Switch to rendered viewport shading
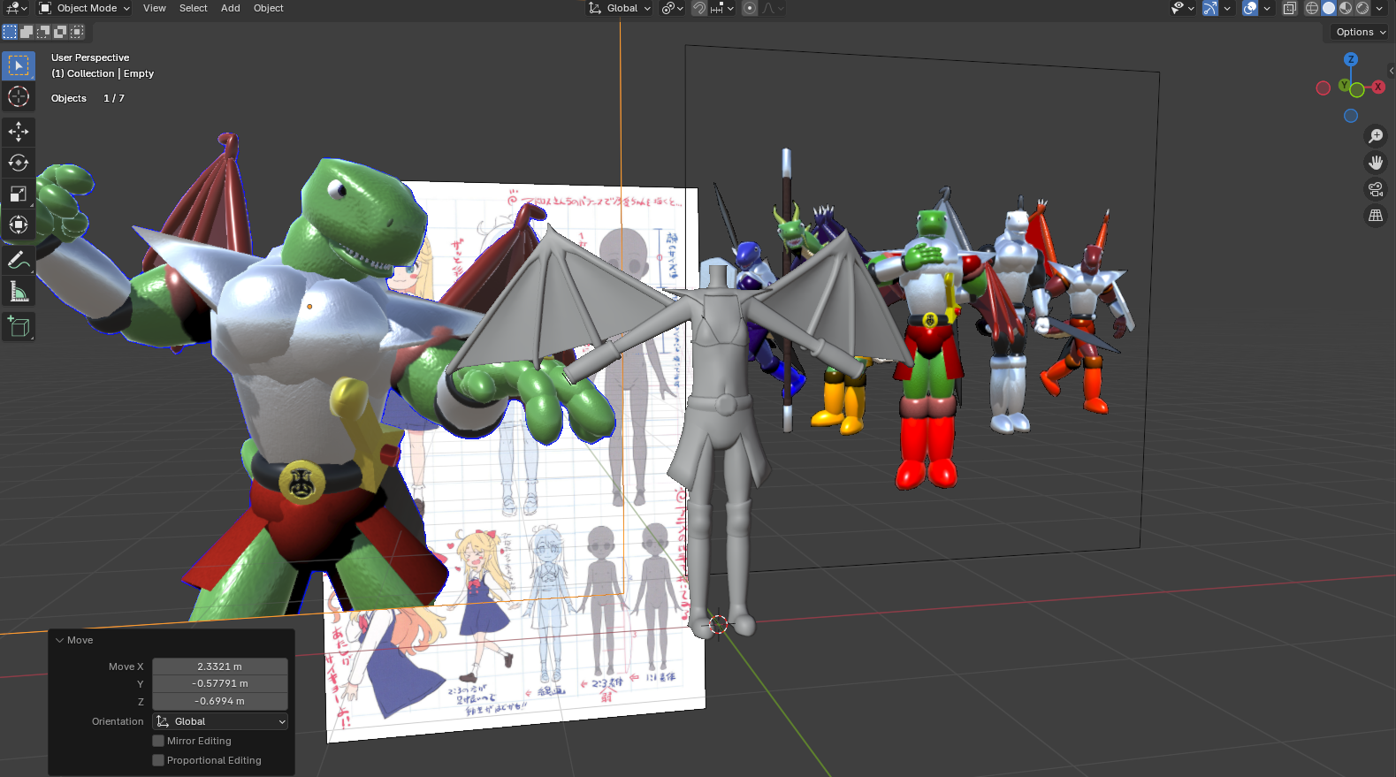 pos(1362,8)
